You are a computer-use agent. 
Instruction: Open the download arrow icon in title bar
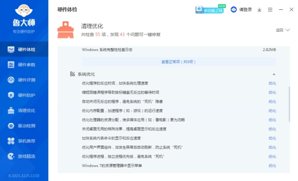tap(259, 9)
